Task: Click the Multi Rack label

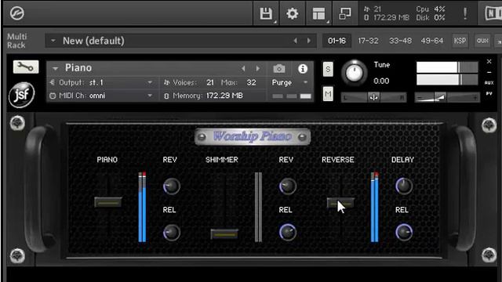Action: [16, 41]
